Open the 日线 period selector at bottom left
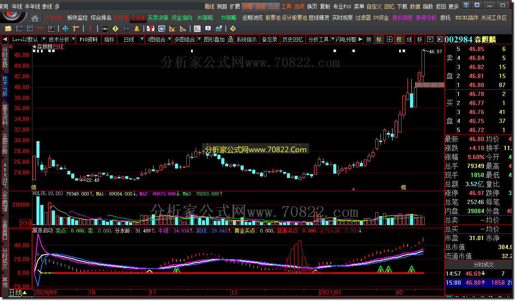The width and height of the screenshot is (516, 301). tap(18, 293)
